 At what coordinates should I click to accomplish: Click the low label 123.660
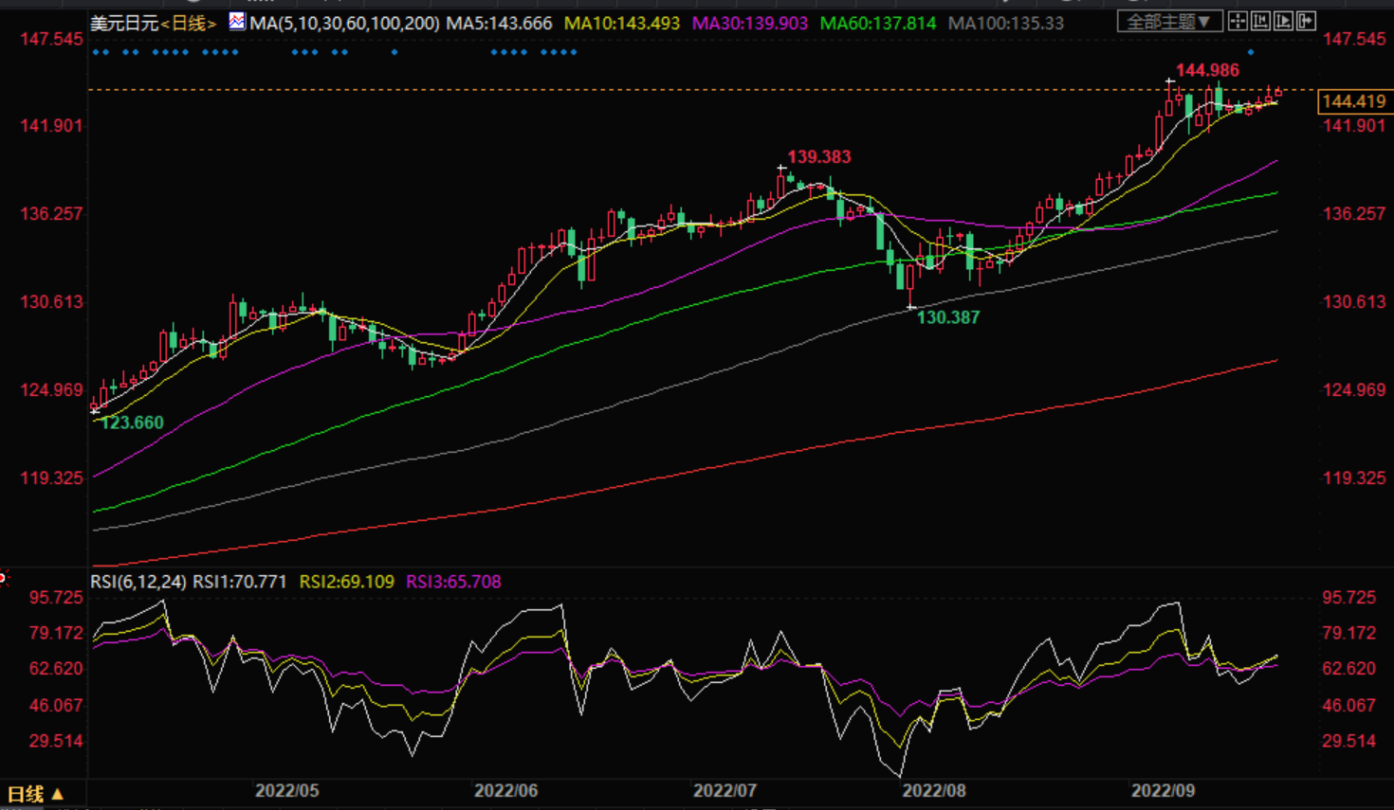coord(132,423)
